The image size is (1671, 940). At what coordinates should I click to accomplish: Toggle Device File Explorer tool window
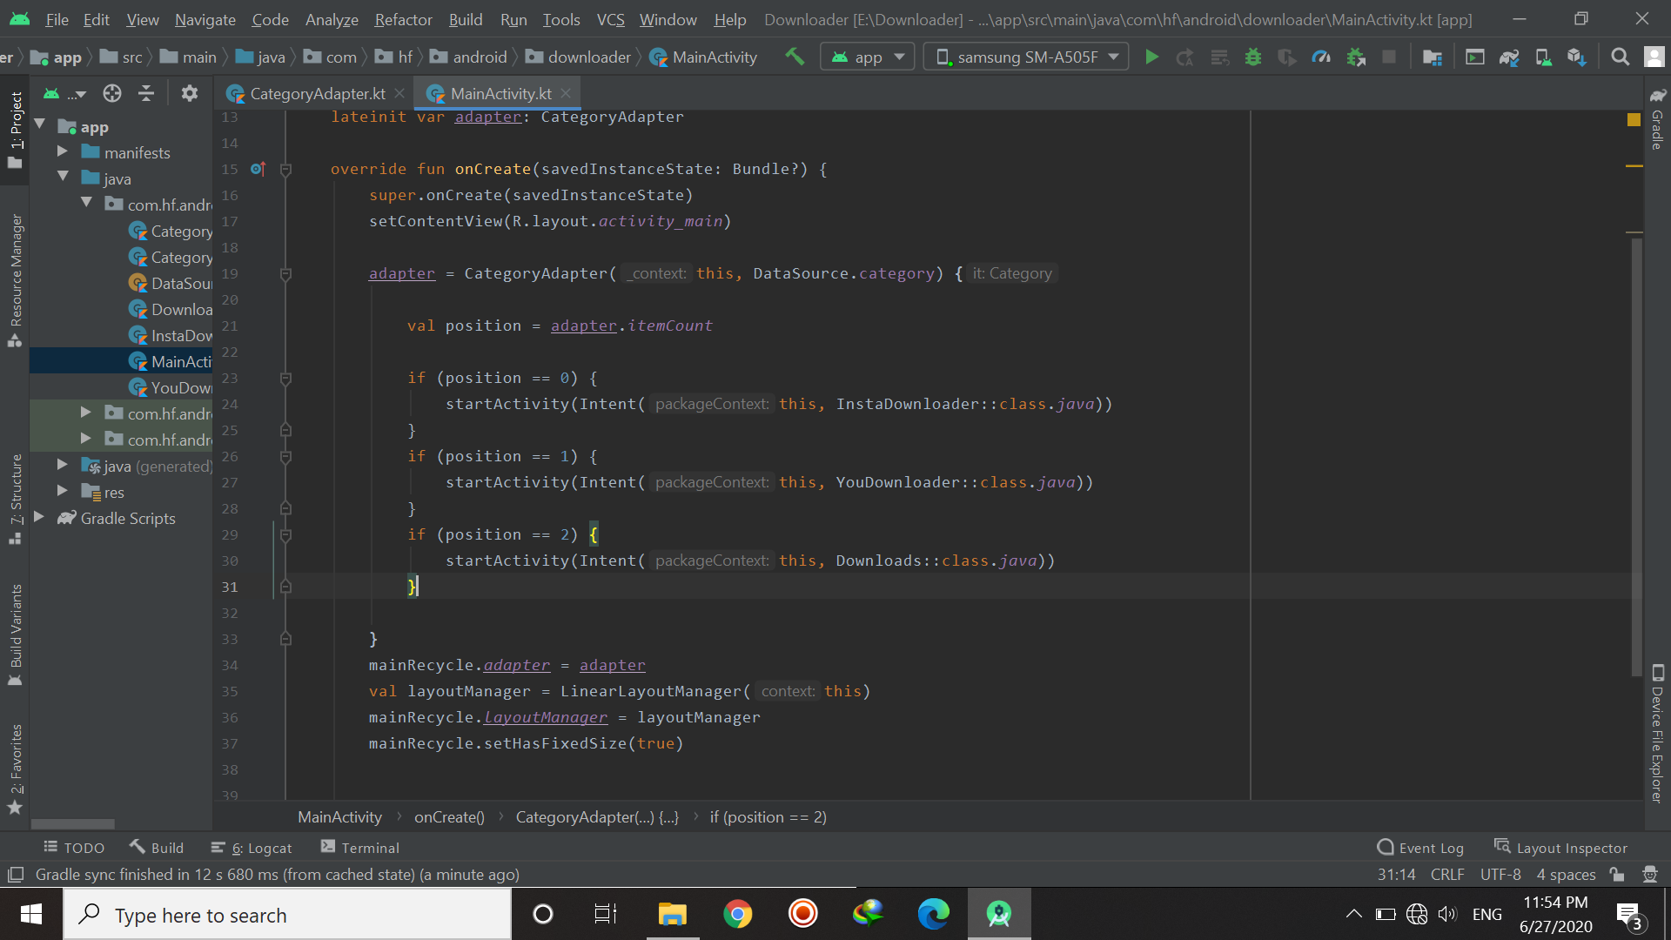coord(1658,734)
